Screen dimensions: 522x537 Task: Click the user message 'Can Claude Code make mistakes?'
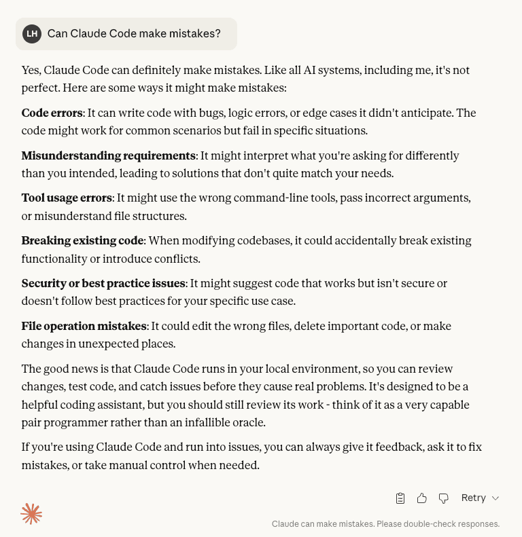point(134,34)
